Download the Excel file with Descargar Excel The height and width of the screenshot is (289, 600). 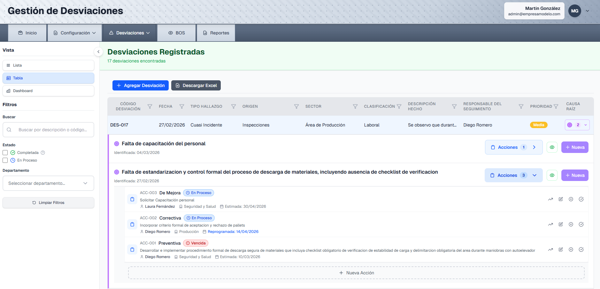(x=196, y=85)
